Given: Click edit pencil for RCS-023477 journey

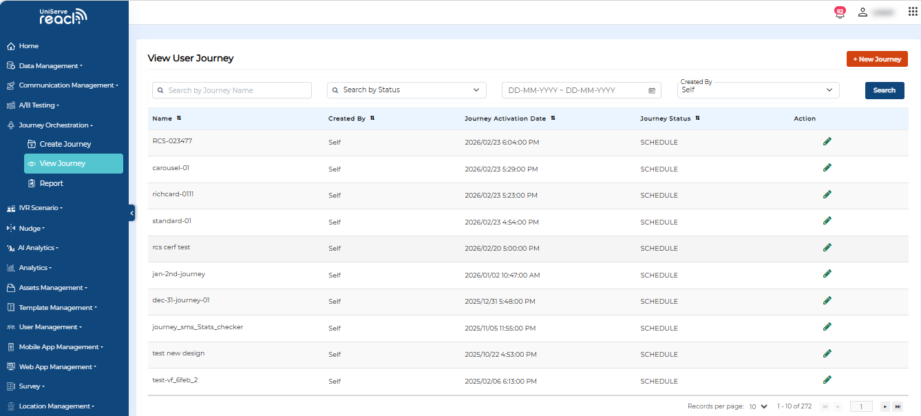Looking at the screenshot, I should (827, 141).
